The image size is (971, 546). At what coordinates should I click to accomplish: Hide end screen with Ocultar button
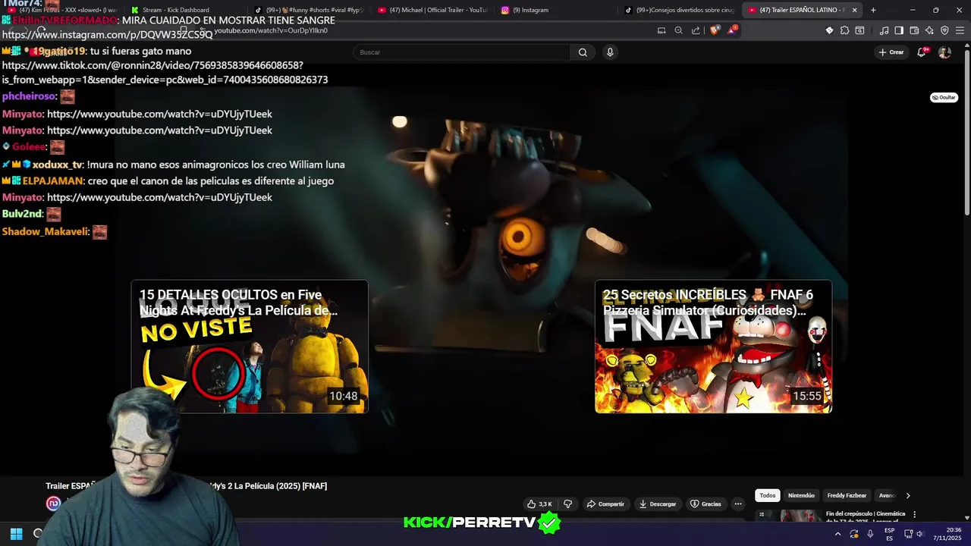coord(944,97)
